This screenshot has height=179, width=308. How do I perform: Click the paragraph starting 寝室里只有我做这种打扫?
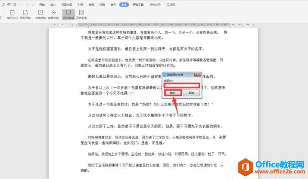(x=154, y=35)
